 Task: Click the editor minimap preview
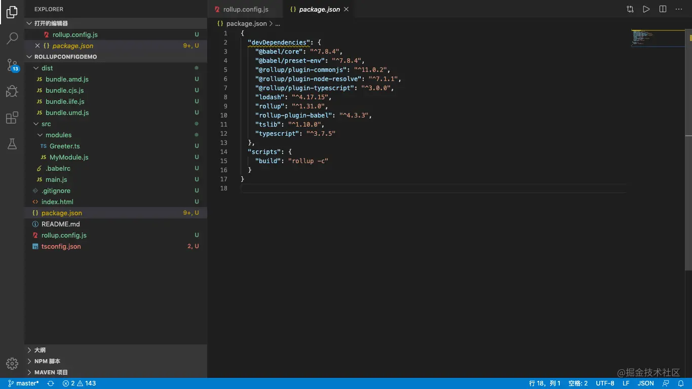658,38
